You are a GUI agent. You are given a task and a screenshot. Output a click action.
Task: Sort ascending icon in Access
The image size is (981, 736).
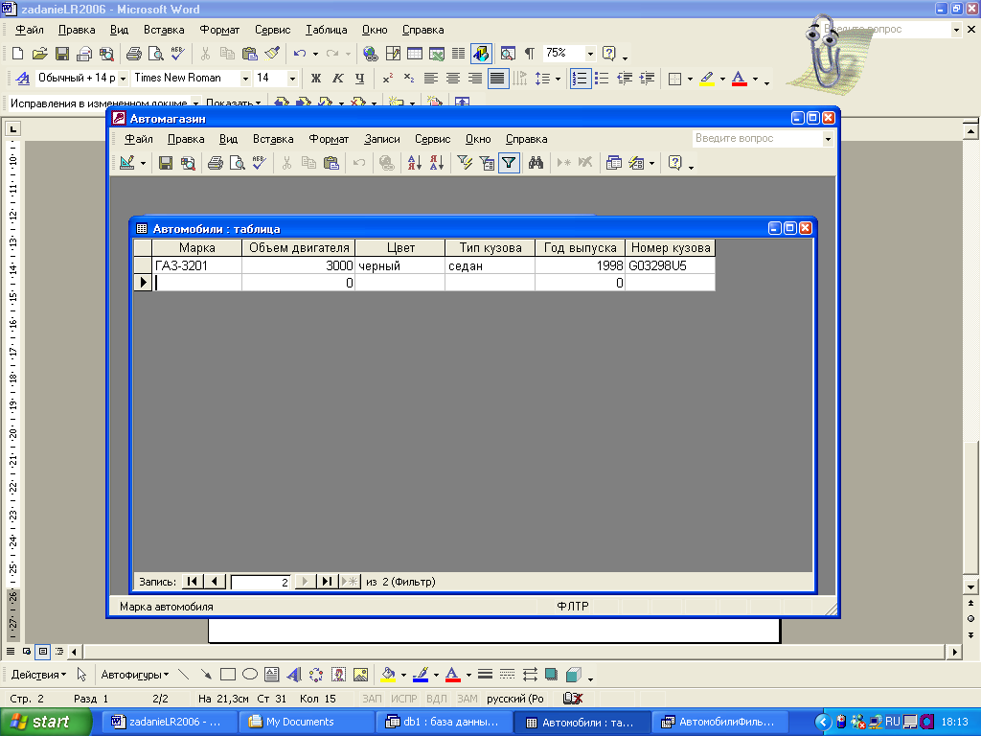(x=414, y=163)
